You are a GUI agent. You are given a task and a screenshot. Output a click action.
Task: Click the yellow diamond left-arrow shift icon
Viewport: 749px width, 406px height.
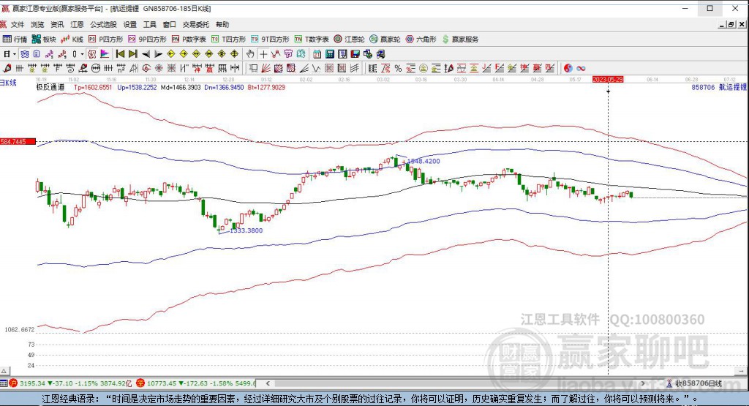coord(171,54)
